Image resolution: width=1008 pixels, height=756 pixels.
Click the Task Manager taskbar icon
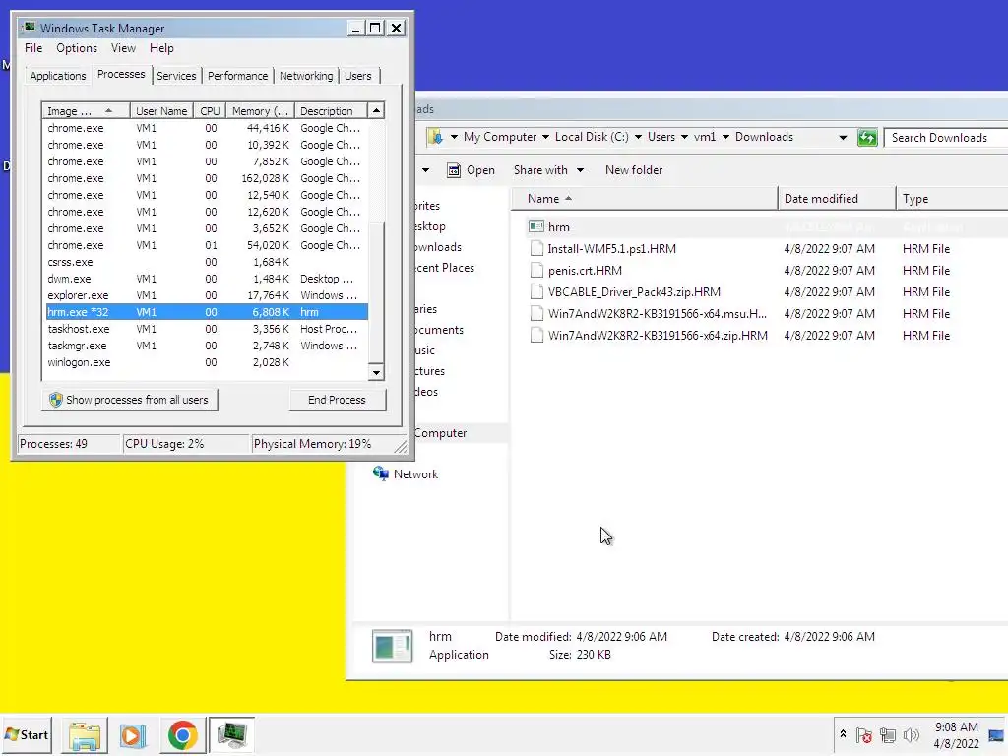pos(231,735)
